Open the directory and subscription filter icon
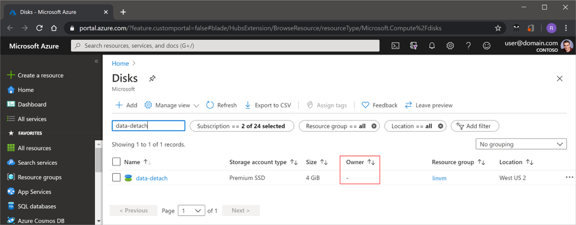The height and width of the screenshot is (225, 576). coord(414,46)
